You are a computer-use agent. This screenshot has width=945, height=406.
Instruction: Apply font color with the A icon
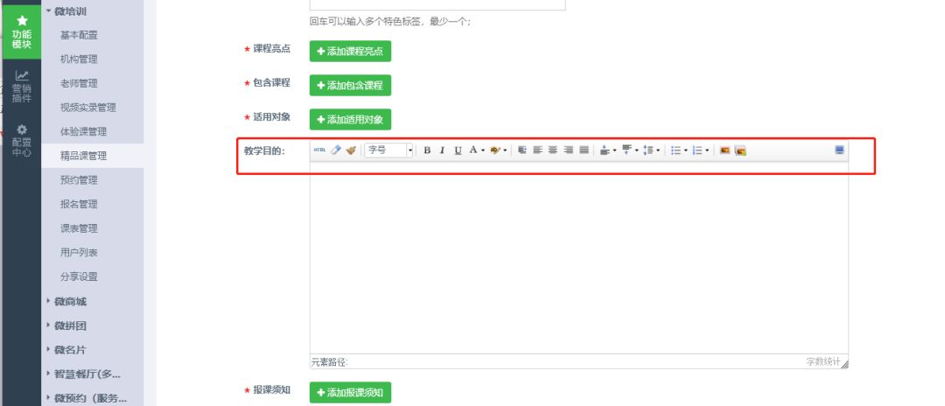point(473,150)
